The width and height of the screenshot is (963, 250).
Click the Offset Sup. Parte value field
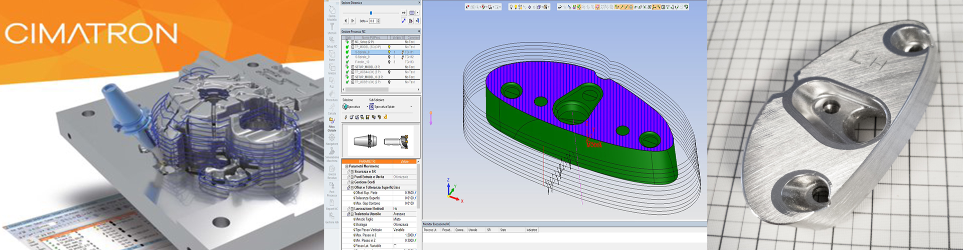point(404,192)
